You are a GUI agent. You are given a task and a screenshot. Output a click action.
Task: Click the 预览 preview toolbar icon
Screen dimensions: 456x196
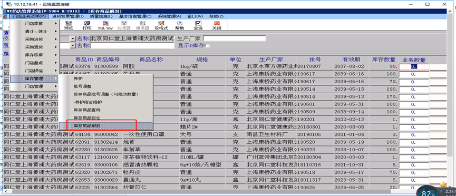(x=69, y=25)
